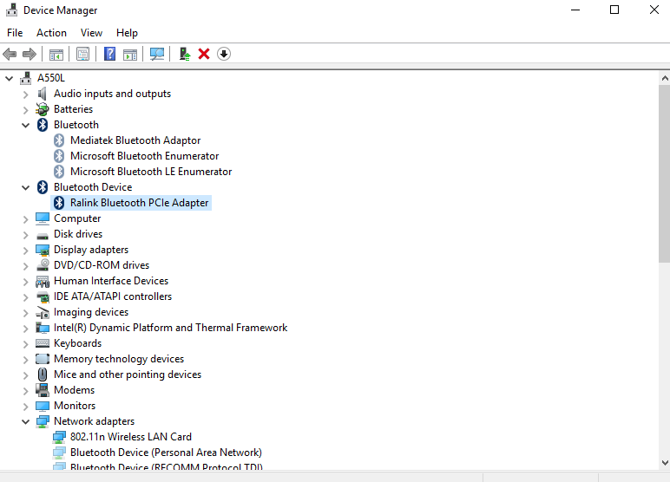Expand Memory technology devices
Screen dimensions: 670x482
(26, 360)
